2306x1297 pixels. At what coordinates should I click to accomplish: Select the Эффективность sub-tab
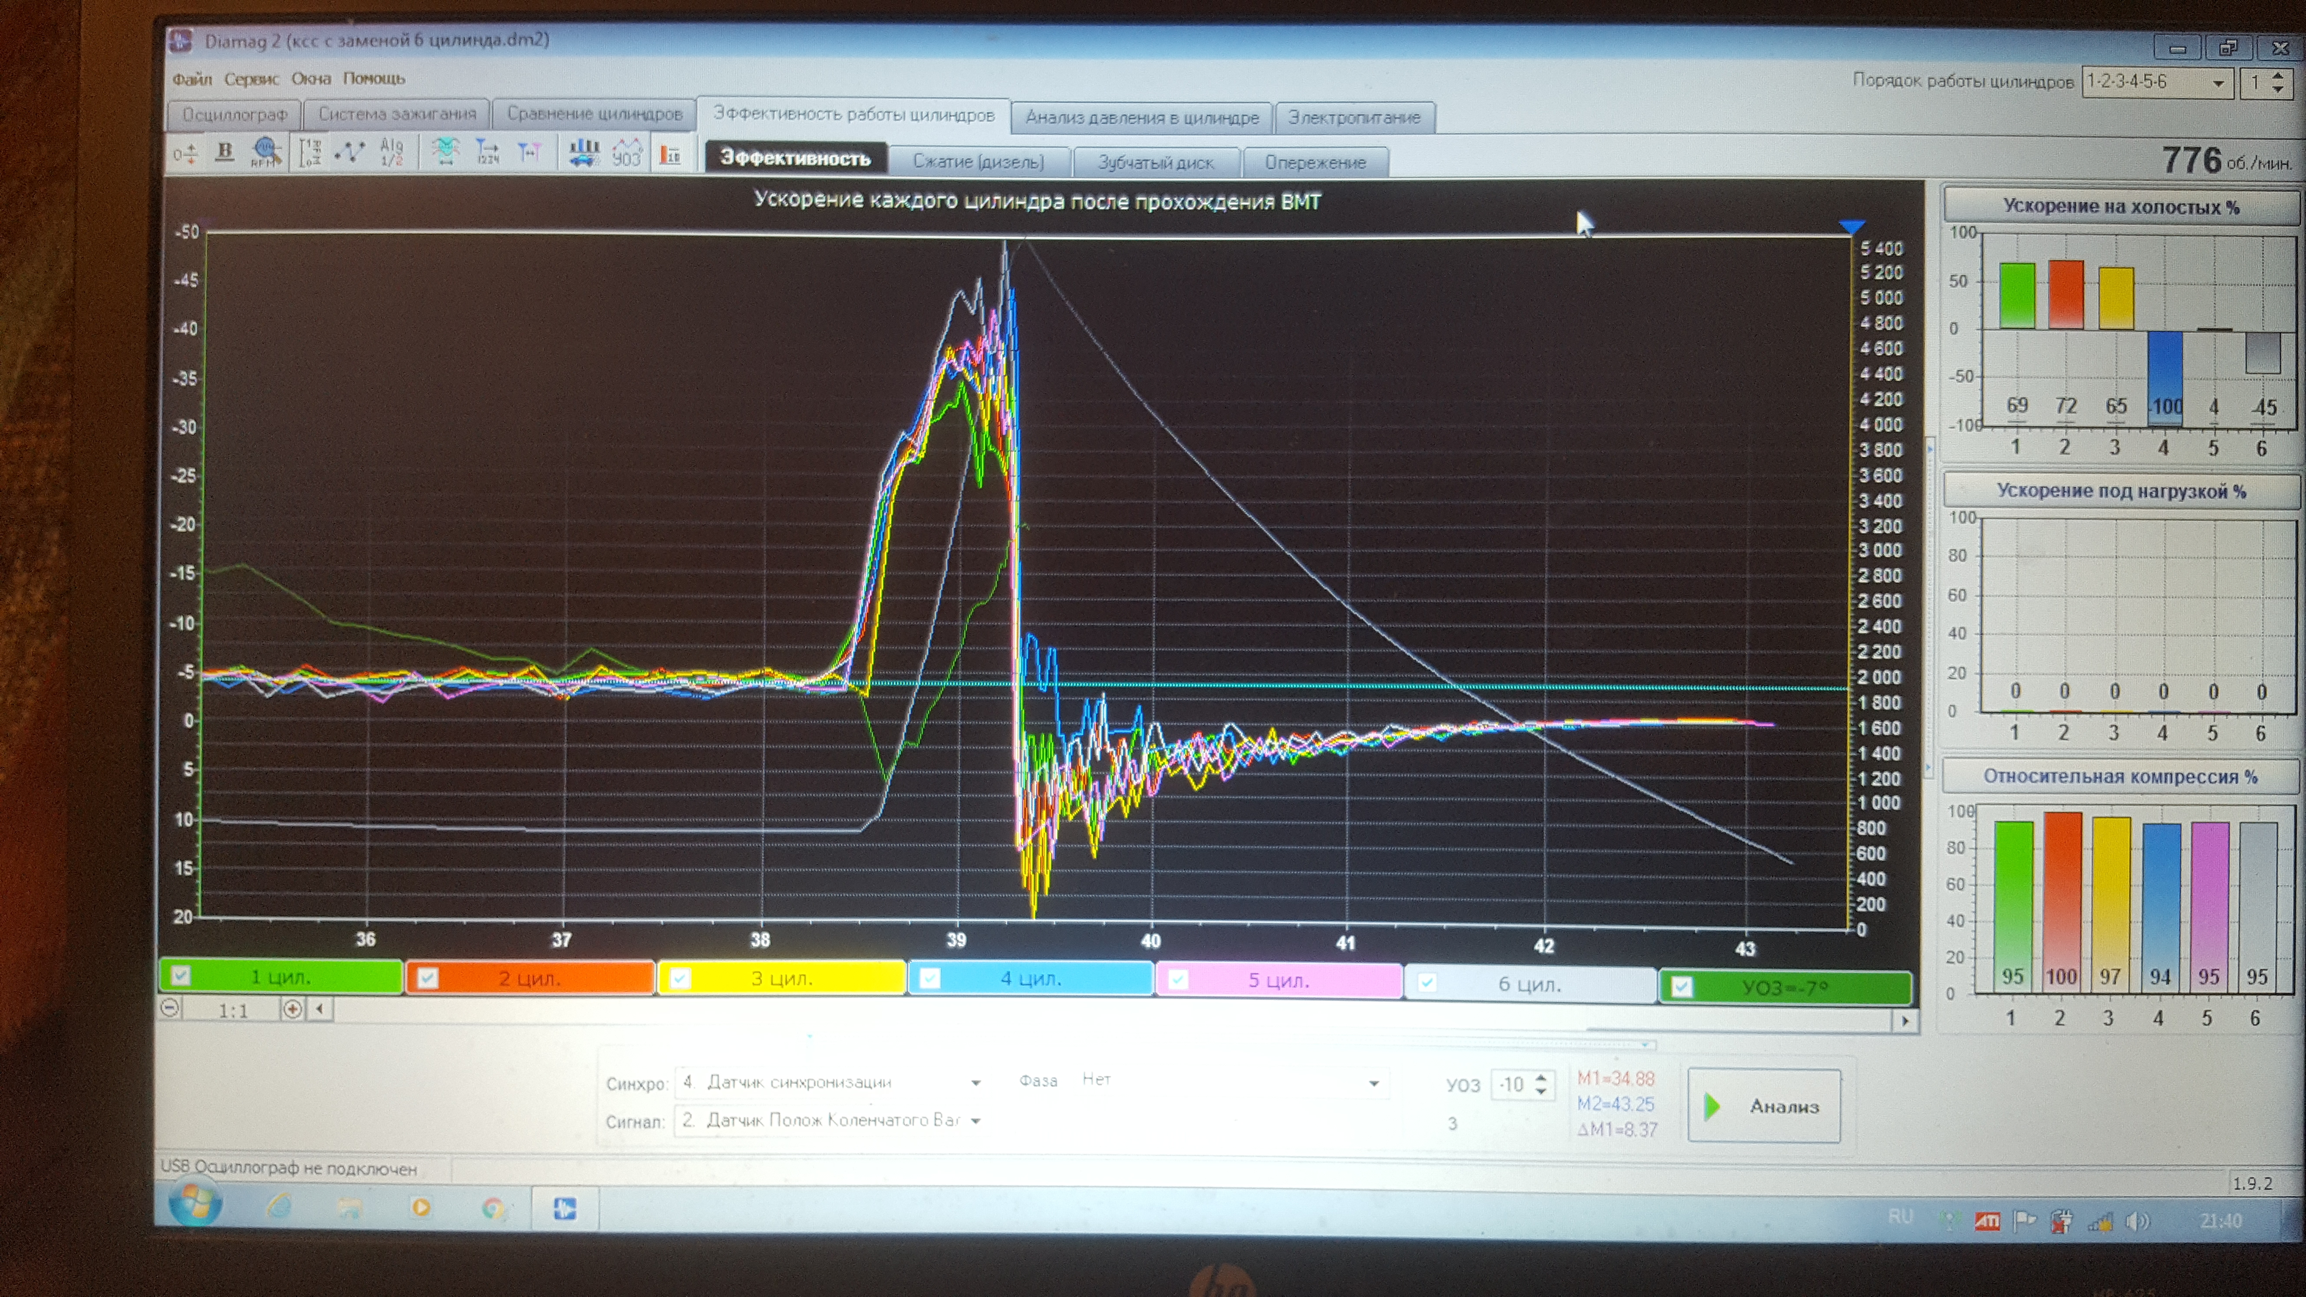click(x=796, y=158)
